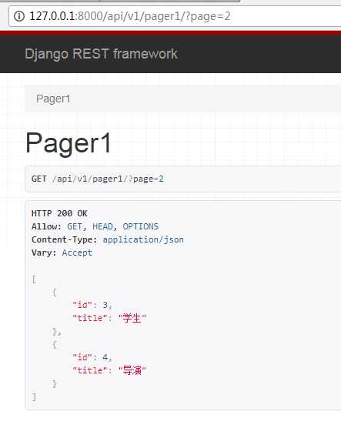Screen dimensions: 341x445
Task: Focus the browser URL address field
Action: pyautogui.click(x=176, y=16)
